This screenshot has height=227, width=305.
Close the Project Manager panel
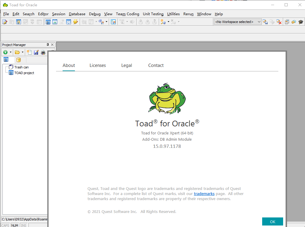coord(52,45)
